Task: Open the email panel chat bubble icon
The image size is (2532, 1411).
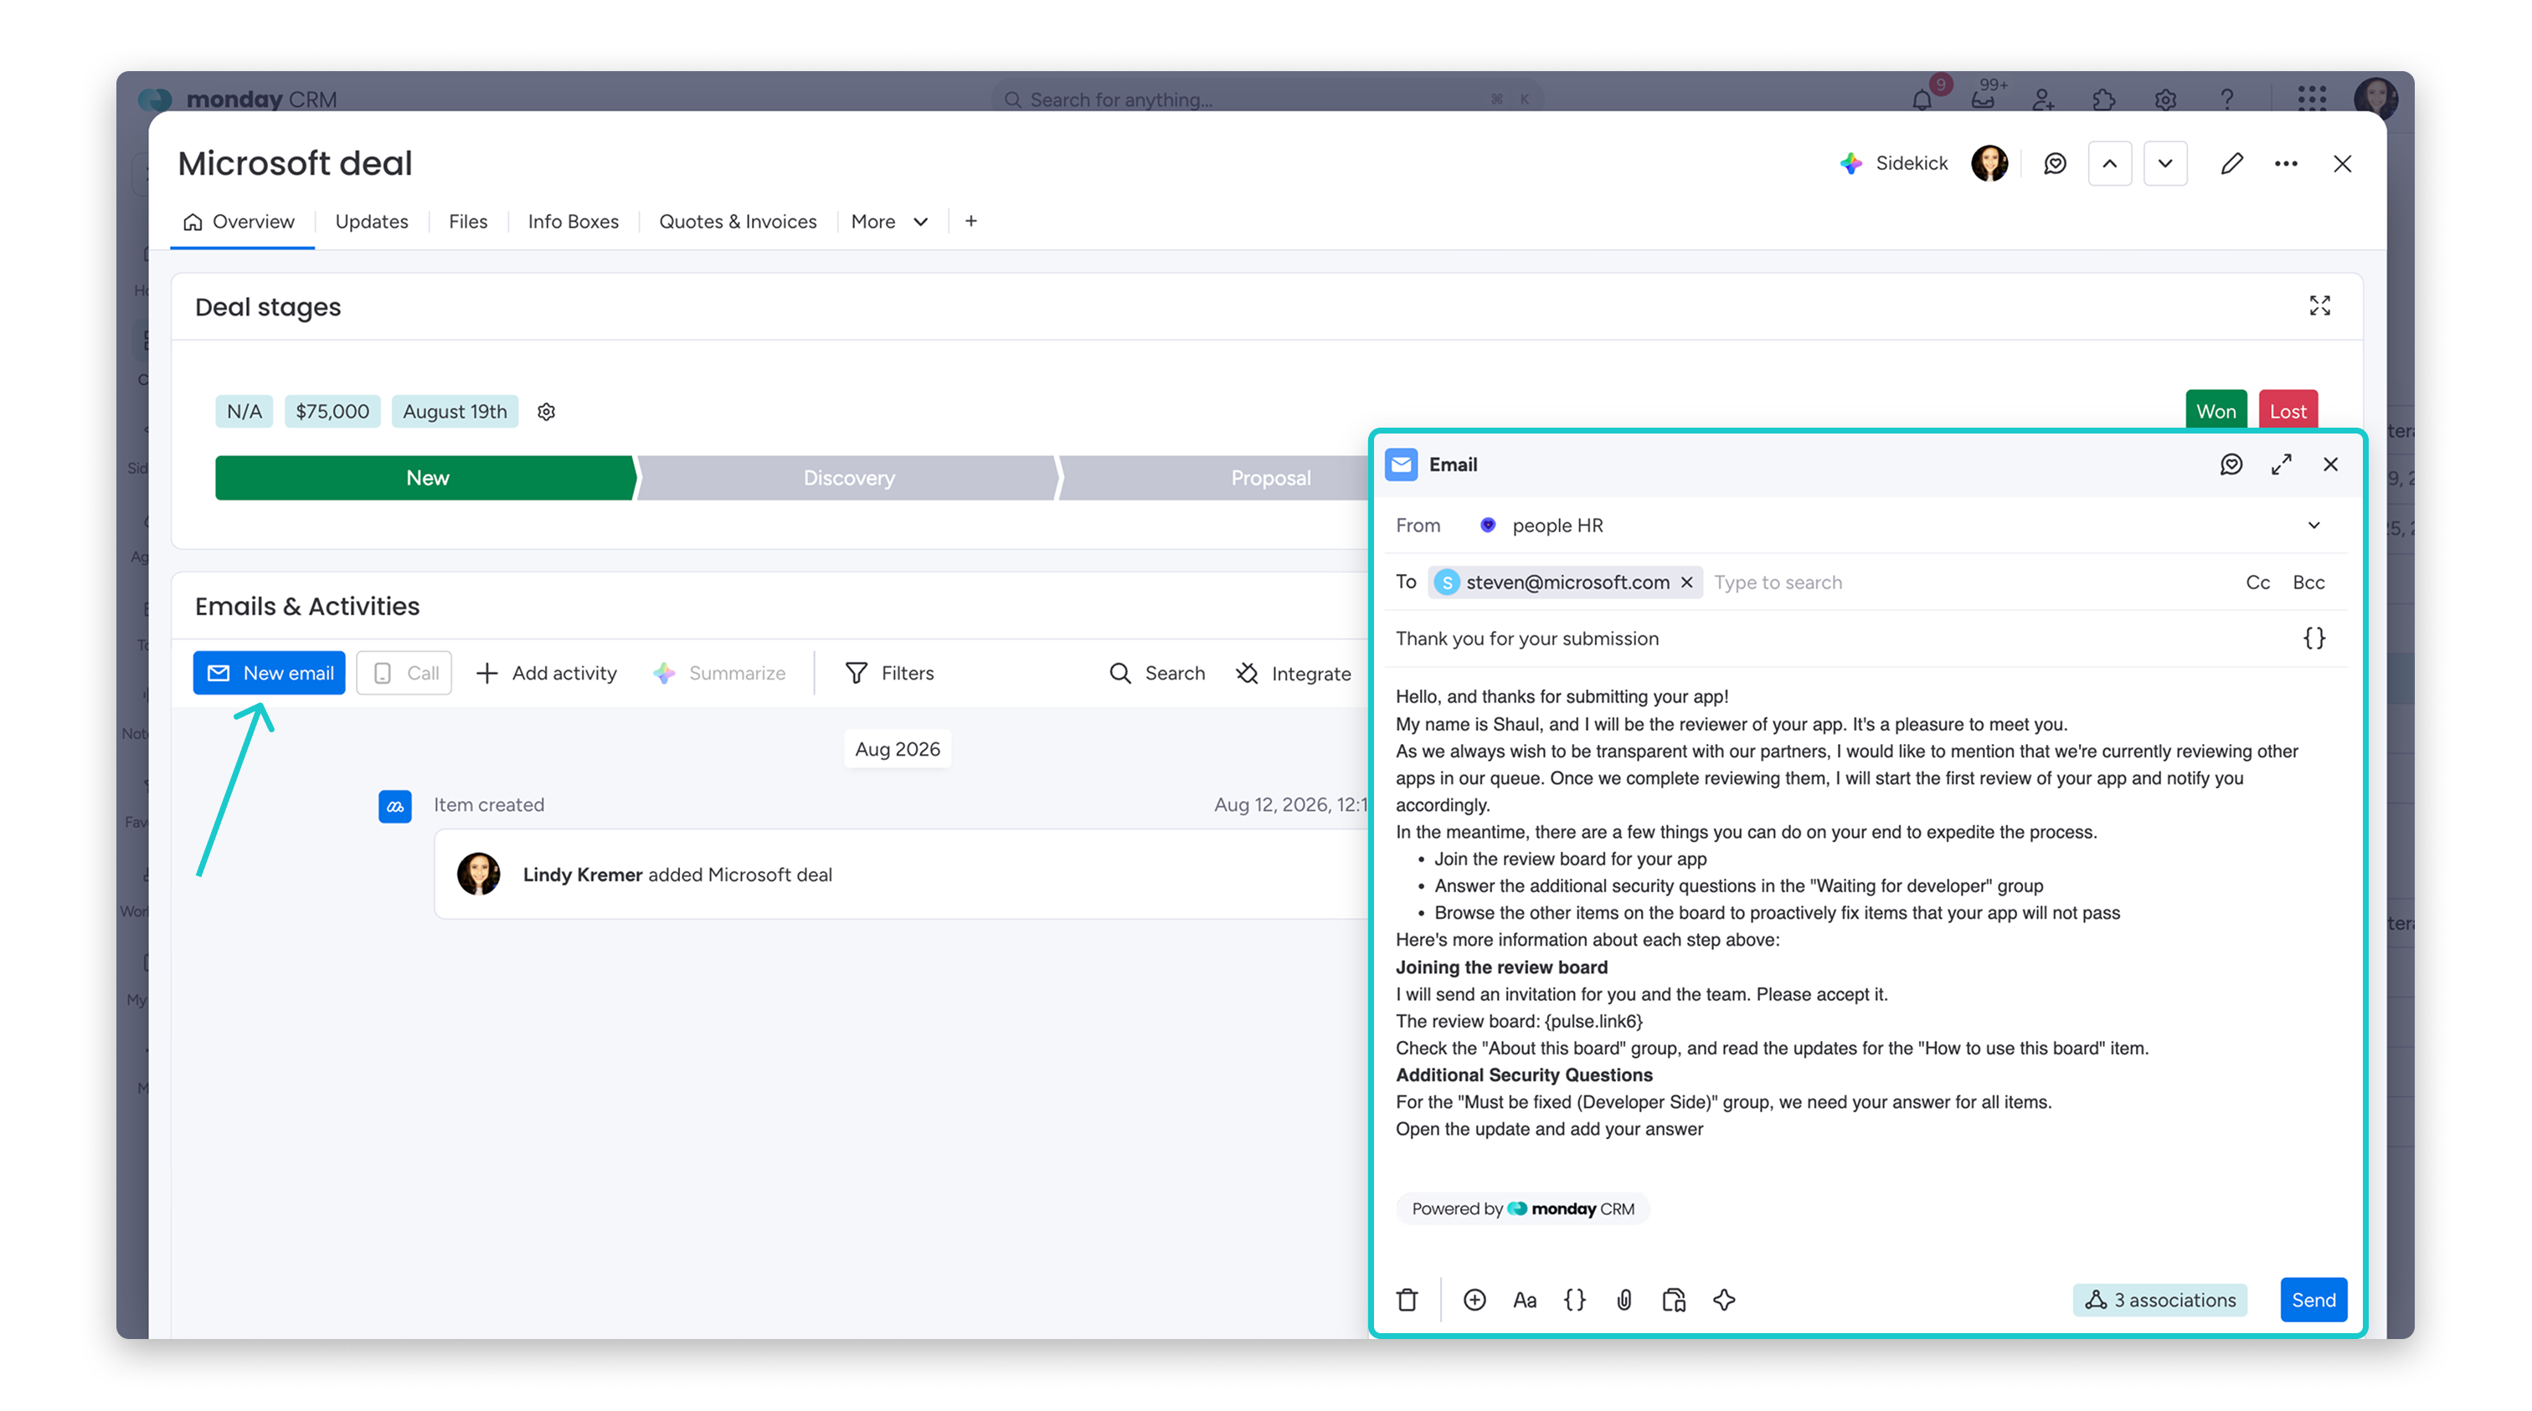Action: point(2231,464)
